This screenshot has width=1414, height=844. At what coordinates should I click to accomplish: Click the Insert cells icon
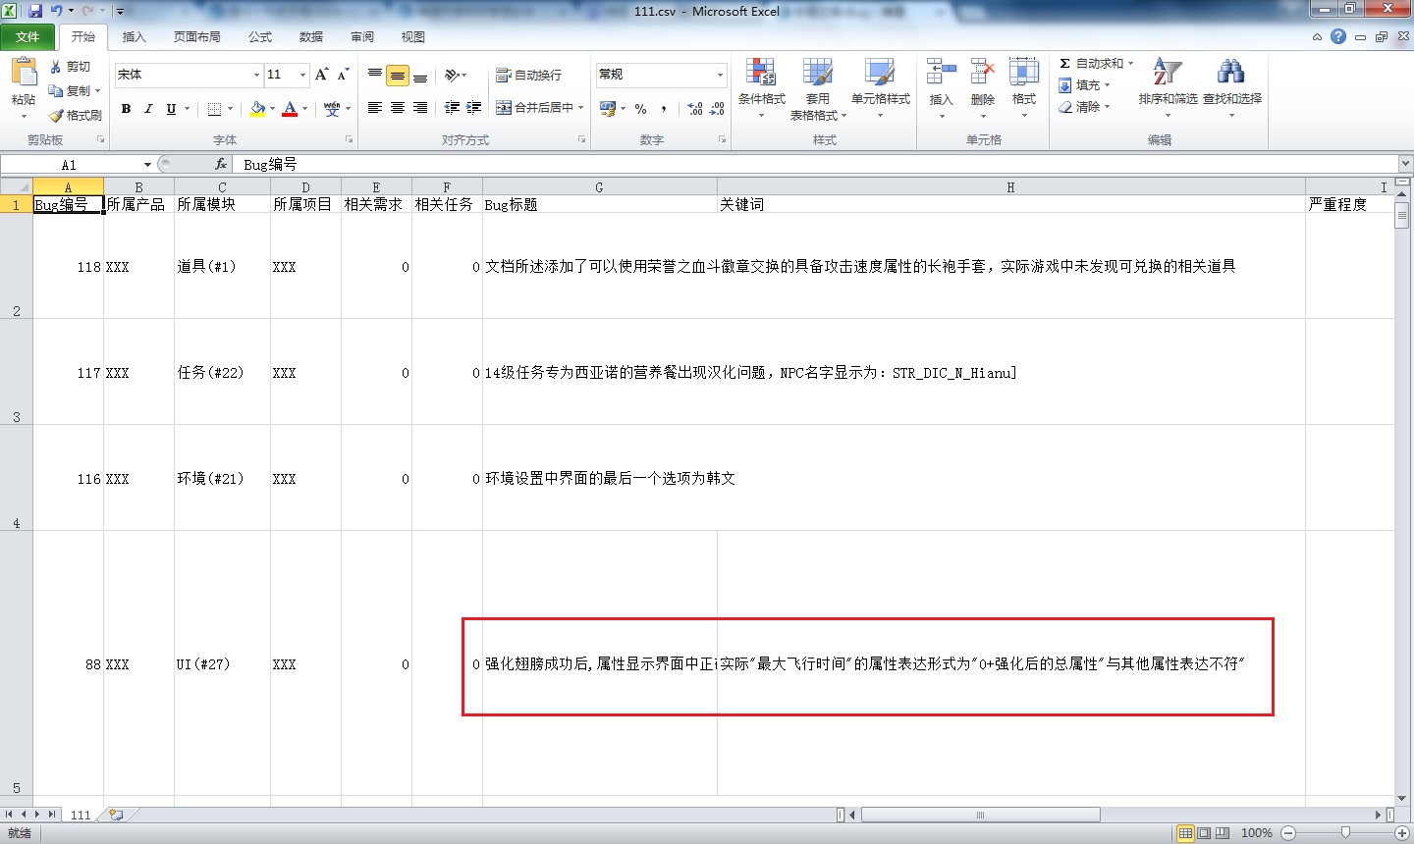[941, 74]
